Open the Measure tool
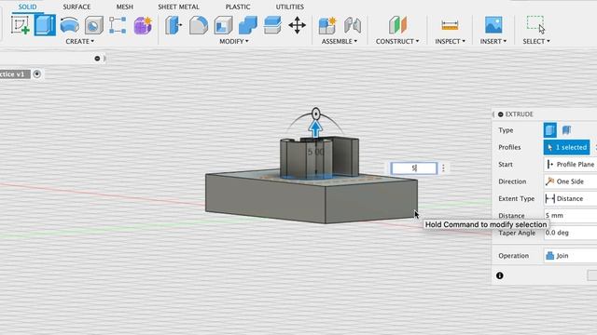597x335 pixels. click(x=450, y=25)
